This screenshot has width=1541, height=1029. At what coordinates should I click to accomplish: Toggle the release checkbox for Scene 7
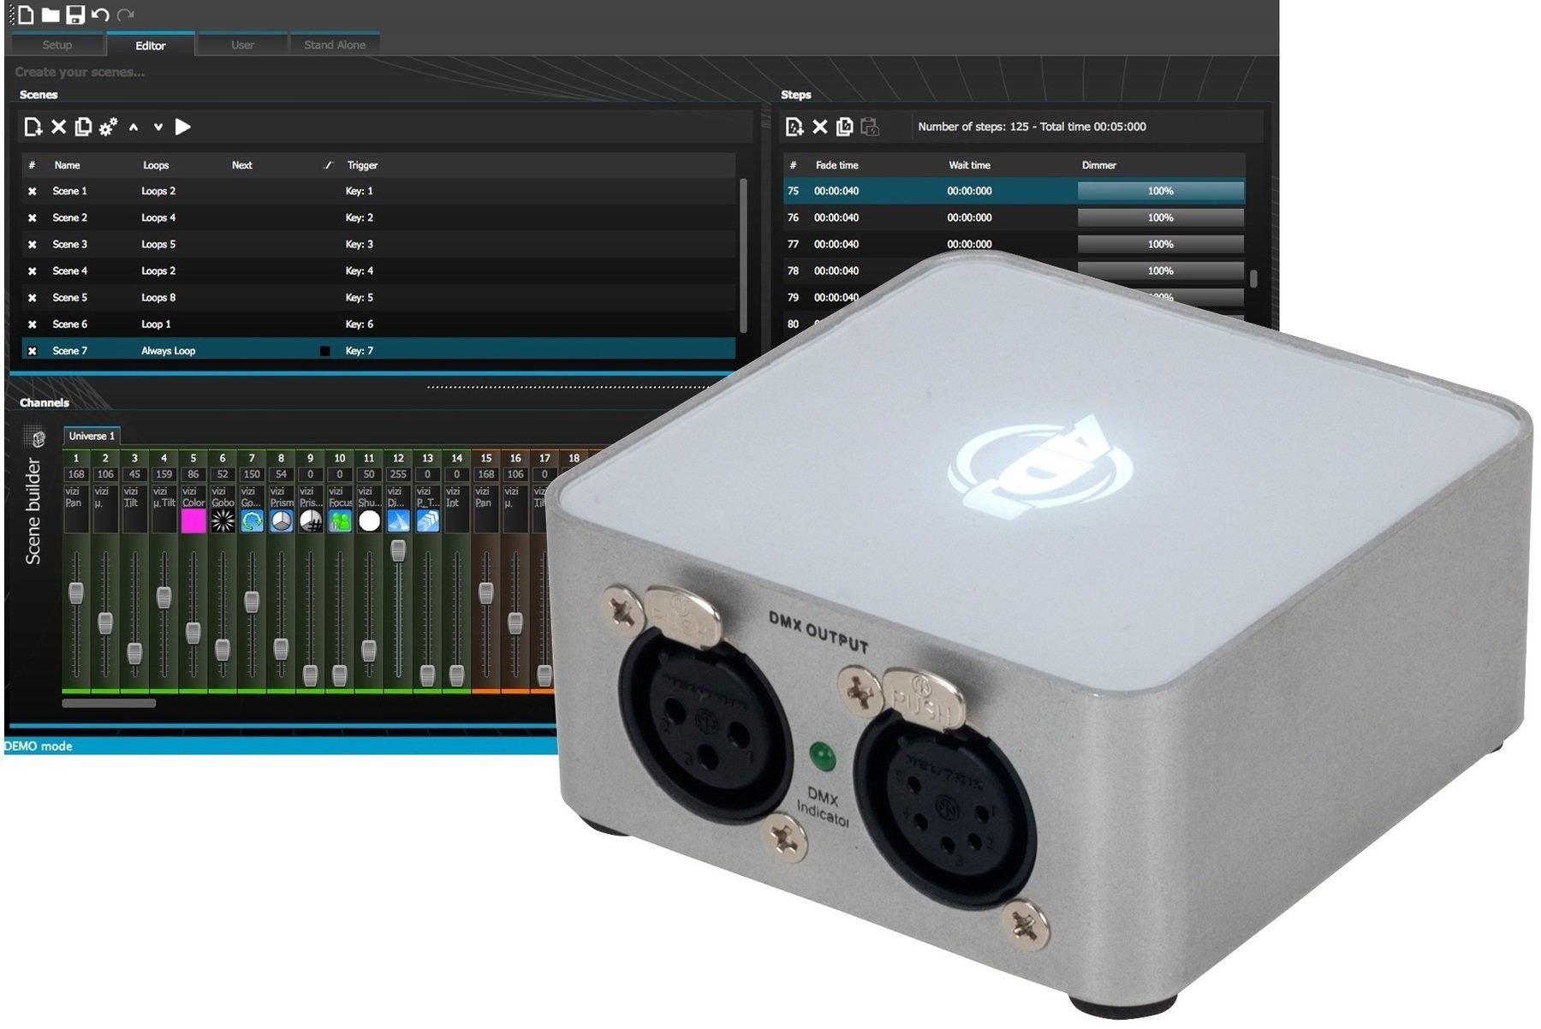(326, 350)
